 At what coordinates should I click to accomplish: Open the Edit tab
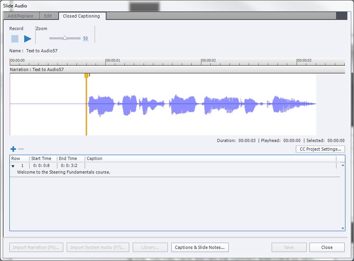(x=48, y=16)
